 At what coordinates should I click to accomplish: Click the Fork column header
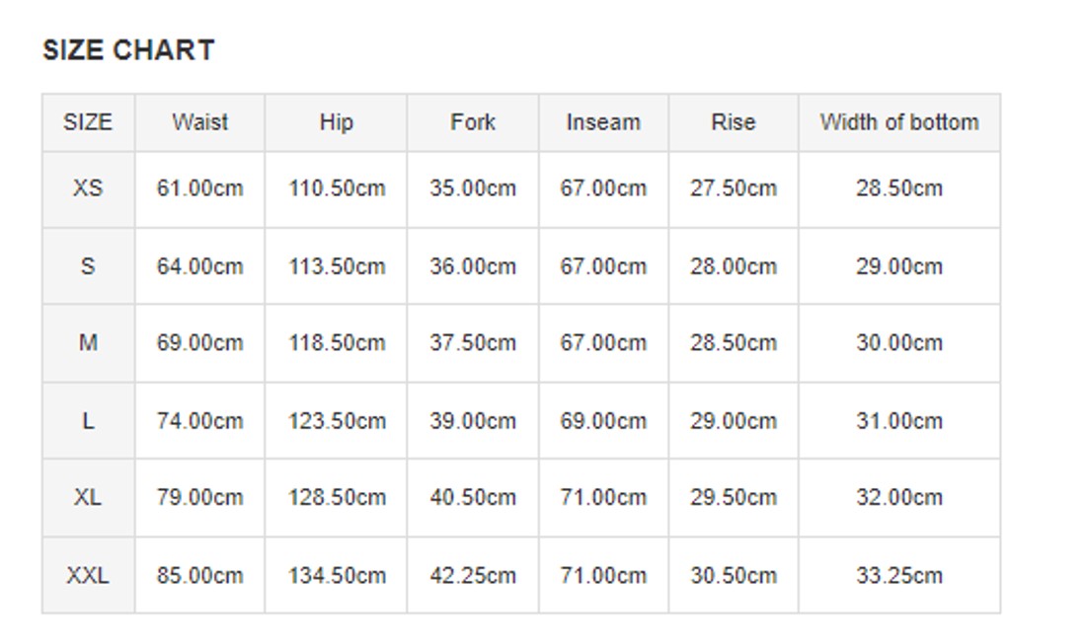[473, 122]
